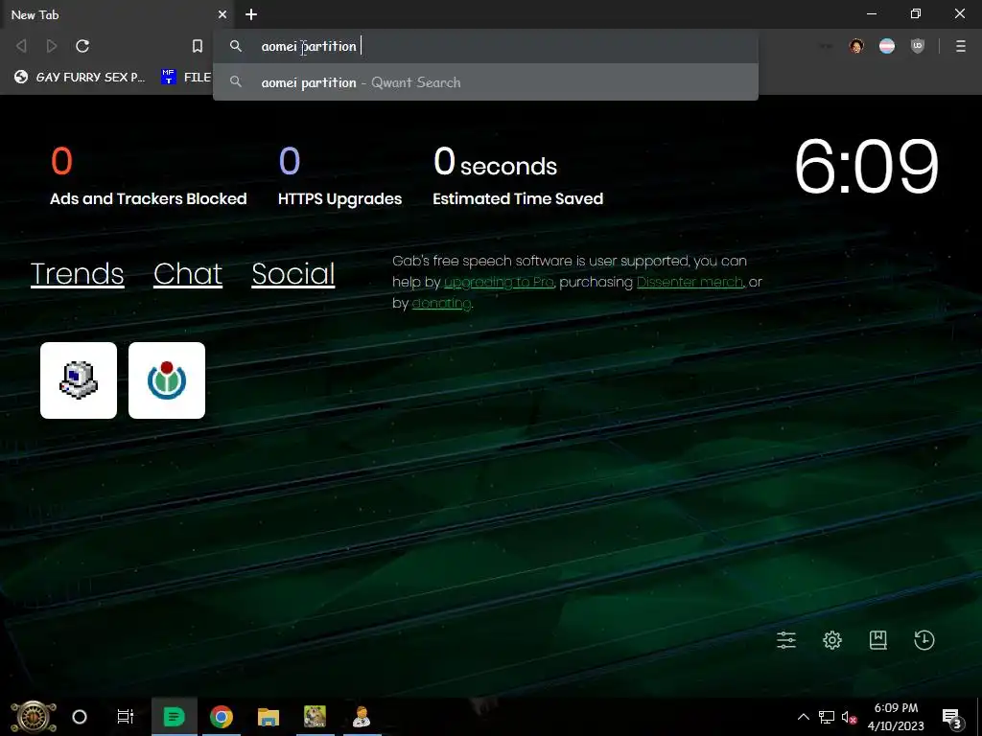Open the striped round extension icon

tap(887, 46)
